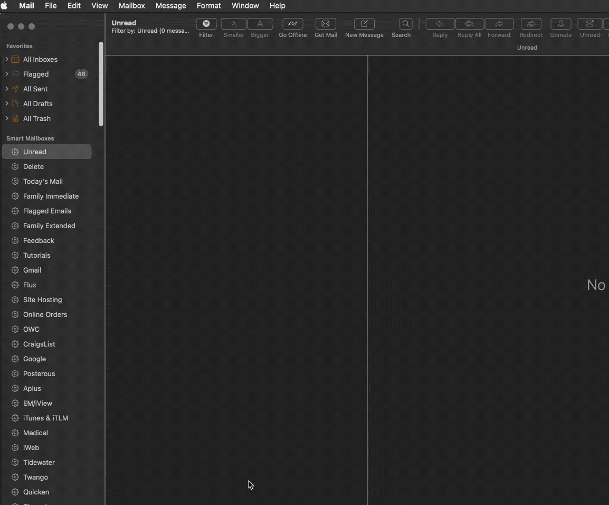609x505 pixels.
Task: Open the Search magnifier icon
Action: click(x=405, y=24)
